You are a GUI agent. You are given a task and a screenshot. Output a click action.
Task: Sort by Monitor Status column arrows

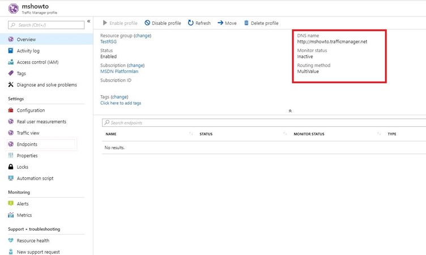[x=379, y=134]
